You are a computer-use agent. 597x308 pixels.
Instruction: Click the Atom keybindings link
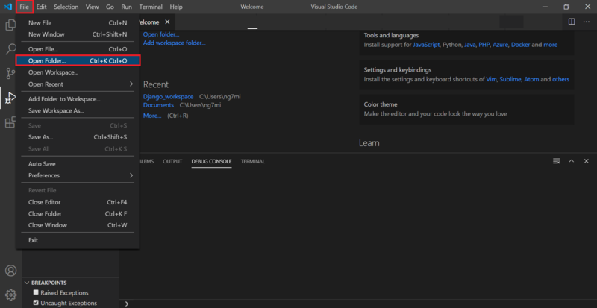531,79
